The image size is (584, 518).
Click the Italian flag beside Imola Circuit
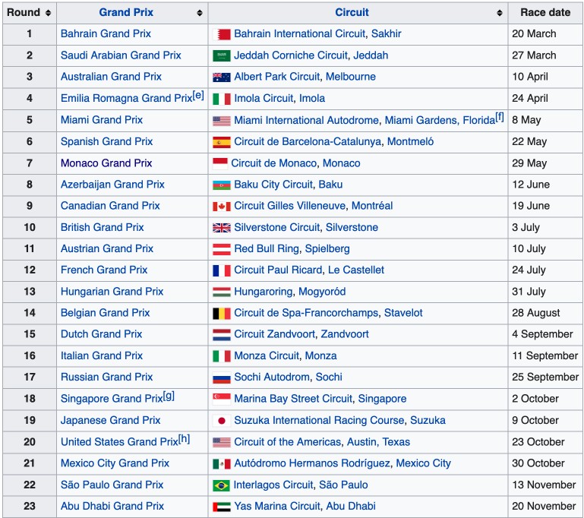(x=222, y=99)
